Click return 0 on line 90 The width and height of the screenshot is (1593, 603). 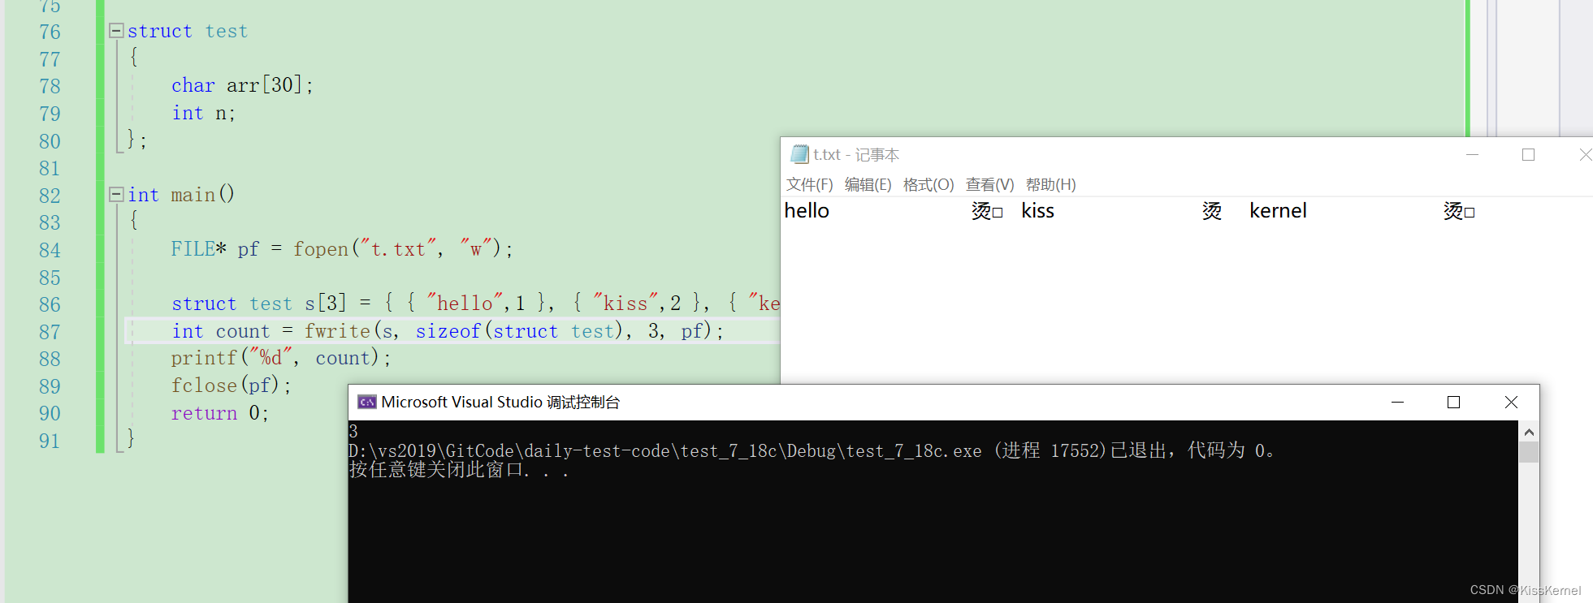click(219, 413)
